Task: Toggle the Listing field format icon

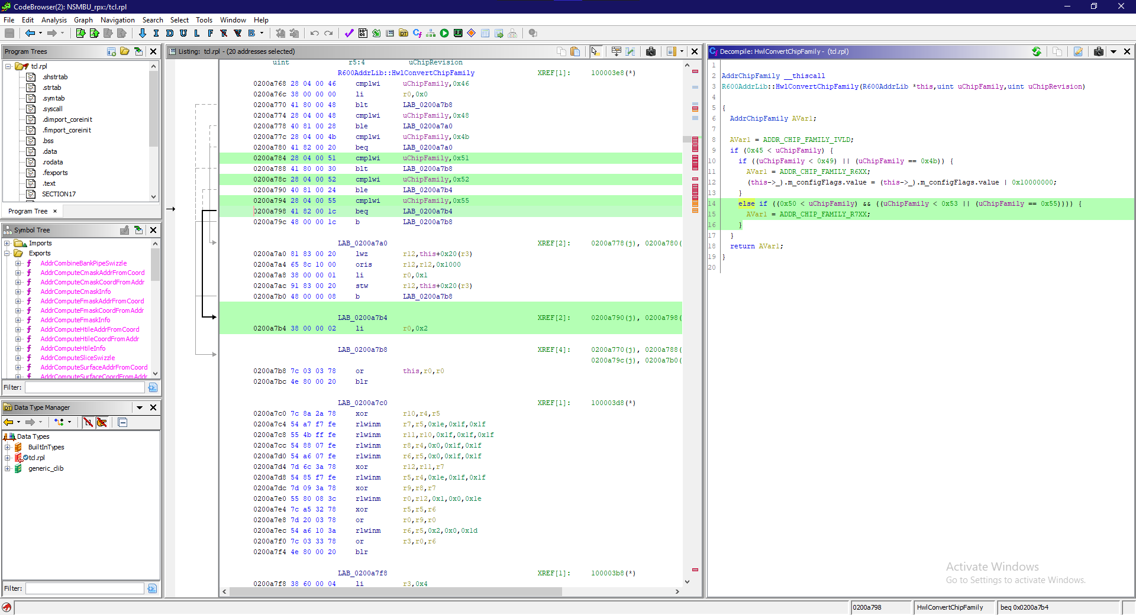Action: coord(616,52)
